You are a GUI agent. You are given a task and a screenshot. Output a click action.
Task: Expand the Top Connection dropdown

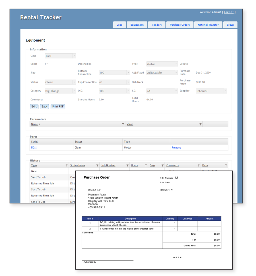click(x=114, y=82)
